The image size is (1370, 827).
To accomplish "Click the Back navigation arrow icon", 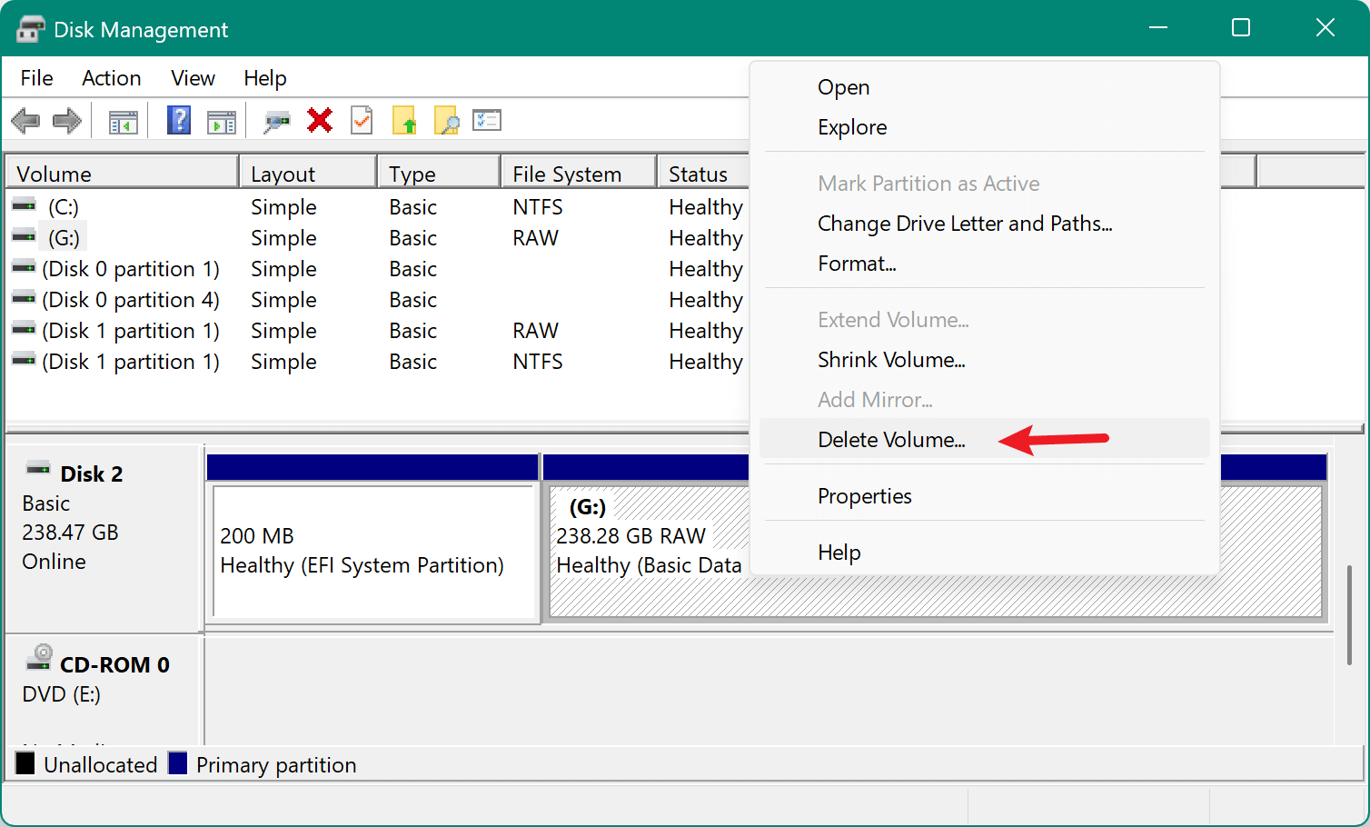I will click(25, 119).
